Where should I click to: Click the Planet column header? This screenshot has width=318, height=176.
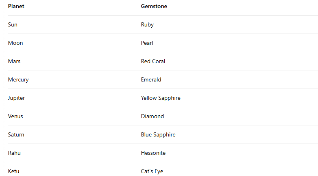pos(16,7)
